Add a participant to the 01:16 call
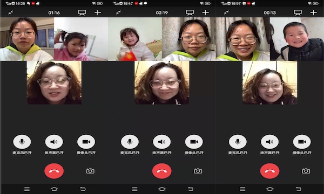This screenshot has height=194, width=324. click(x=98, y=12)
